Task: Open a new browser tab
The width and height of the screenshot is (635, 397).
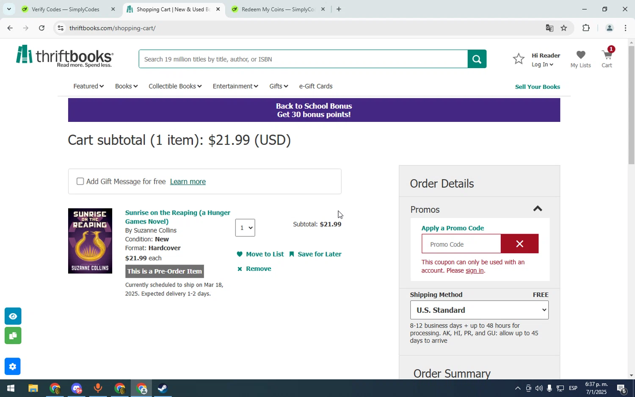Action: pyautogui.click(x=339, y=9)
